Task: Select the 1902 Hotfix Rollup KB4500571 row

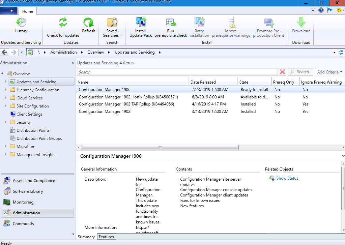Action: [x=210, y=97]
